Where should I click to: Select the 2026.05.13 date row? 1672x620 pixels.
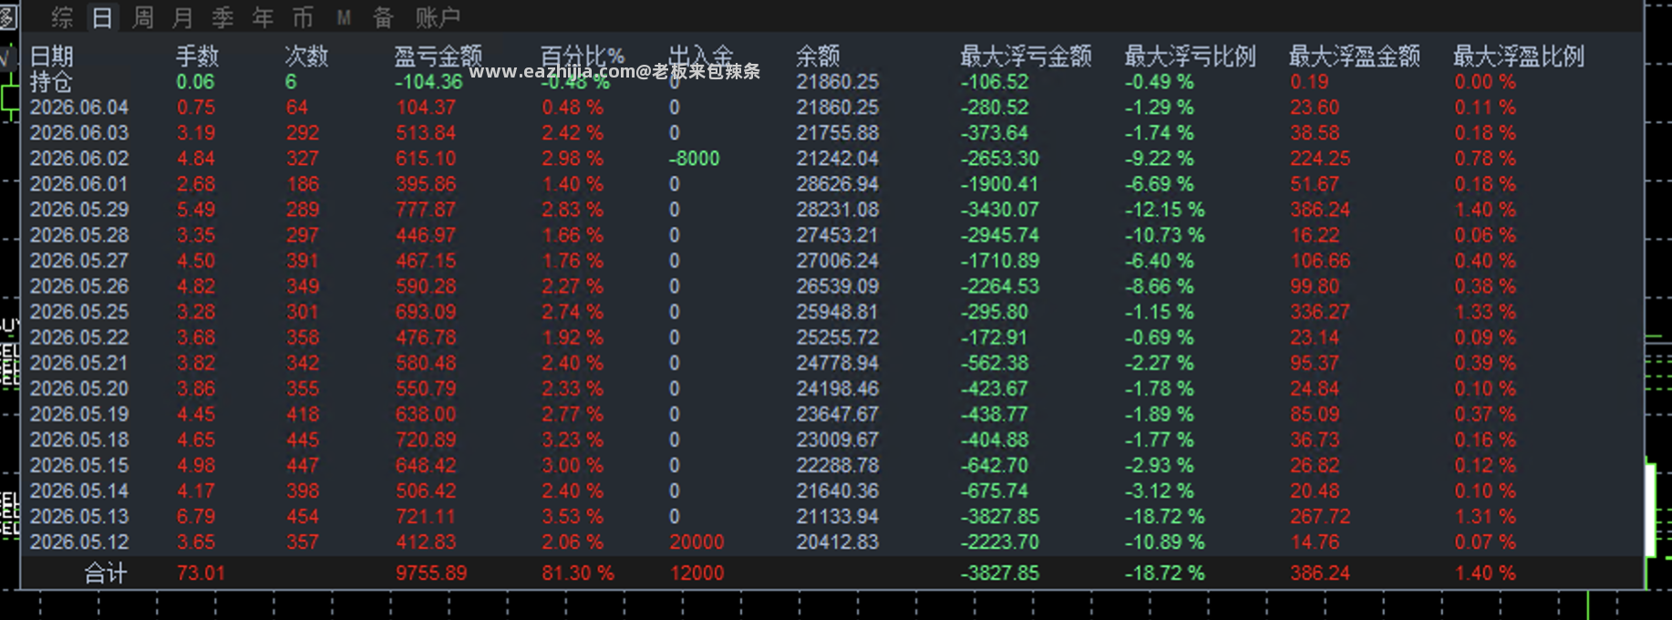point(79,516)
